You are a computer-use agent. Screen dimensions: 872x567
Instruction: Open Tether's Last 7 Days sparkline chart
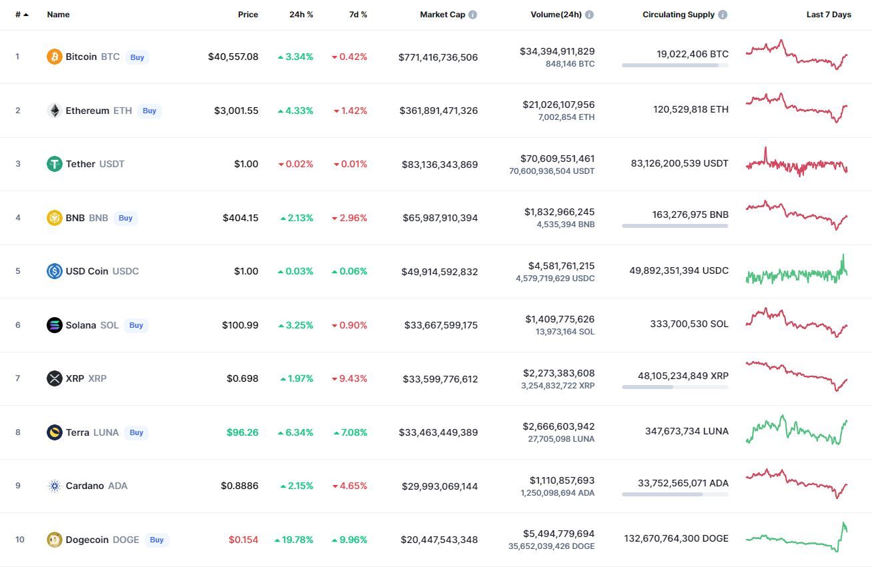pos(797,162)
